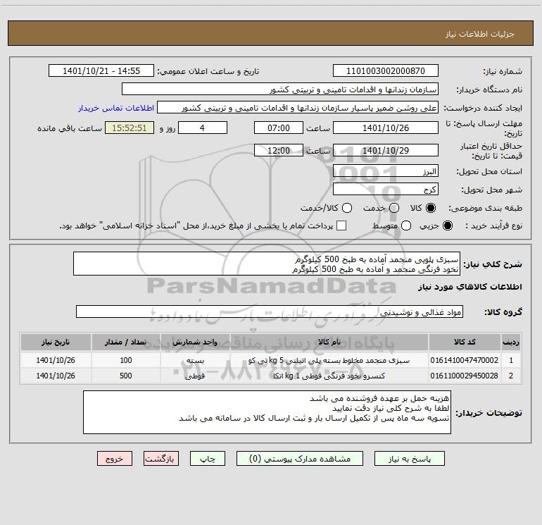
Task: Click the کد کالا column header
Action: tap(465, 342)
